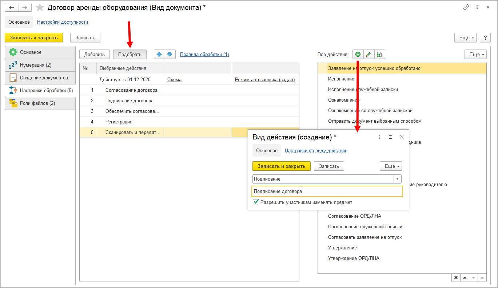This screenshot has width=498, height=288.
Task: Toggle Разрешить участникам изменять предмет checkbox
Action: pos(256,202)
